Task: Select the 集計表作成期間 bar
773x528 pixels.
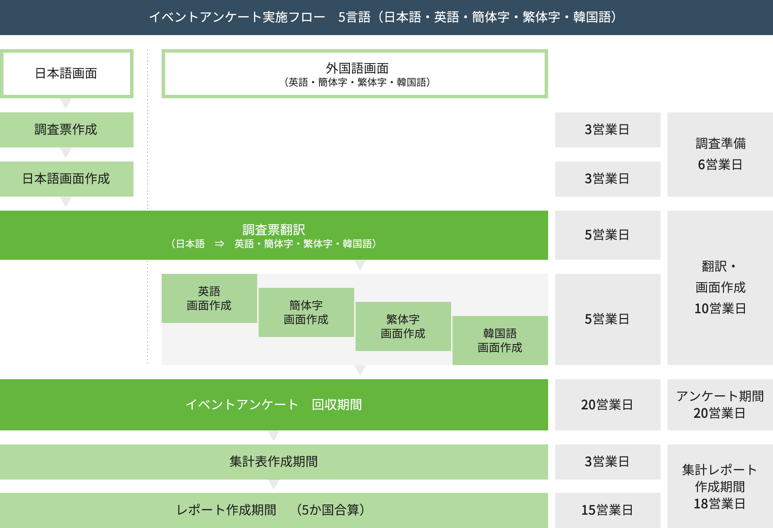Action: [x=274, y=462]
